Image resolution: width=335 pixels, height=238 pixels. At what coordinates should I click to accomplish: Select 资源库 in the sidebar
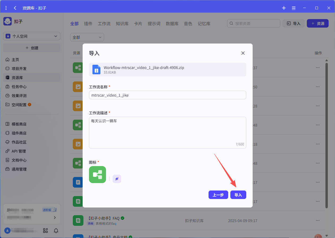click(17, 78)
